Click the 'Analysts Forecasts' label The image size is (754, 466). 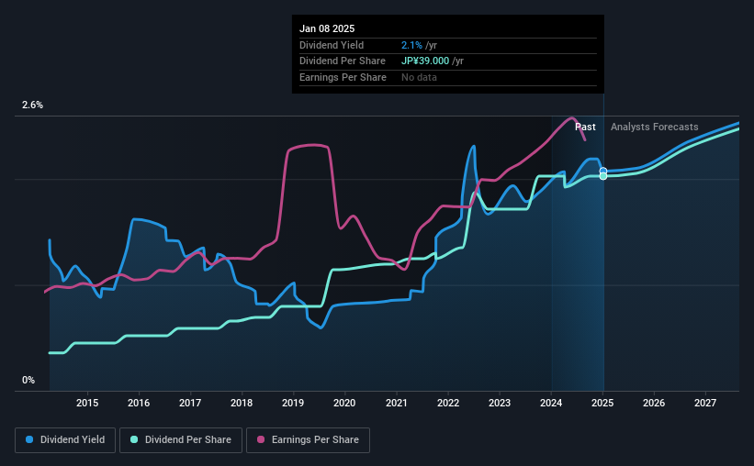655,127
